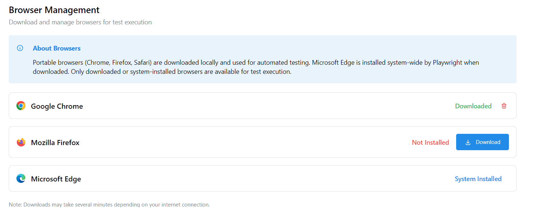
Task: Click the About Browsers heading
Action: point(57,48)
